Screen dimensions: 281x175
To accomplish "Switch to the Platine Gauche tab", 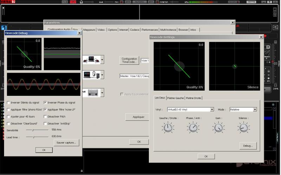I will point(175,98).
